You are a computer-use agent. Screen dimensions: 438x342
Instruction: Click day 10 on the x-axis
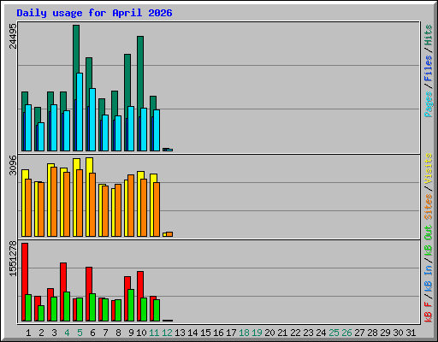(x=141, y=333)
